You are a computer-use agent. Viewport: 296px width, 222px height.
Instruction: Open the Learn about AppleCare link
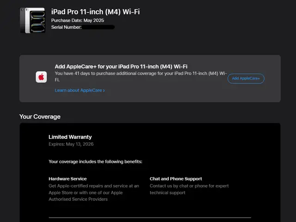[80, 90]
